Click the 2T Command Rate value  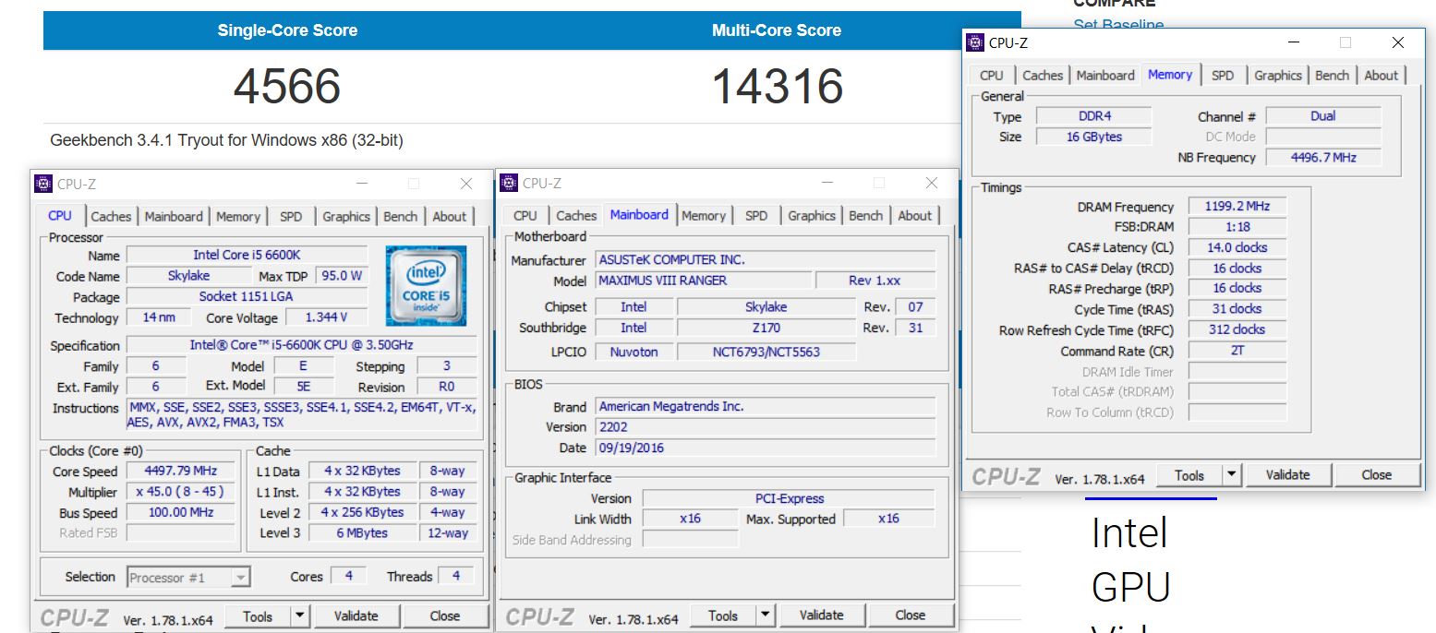[x=1237, y=351]
